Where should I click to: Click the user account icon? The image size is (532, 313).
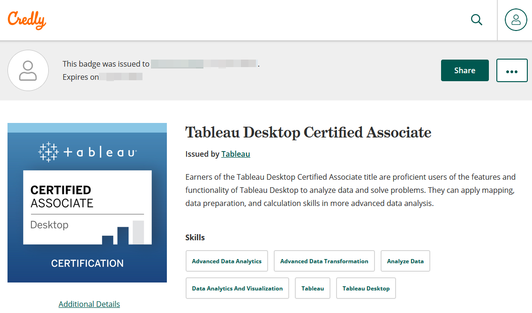point(515,20)
